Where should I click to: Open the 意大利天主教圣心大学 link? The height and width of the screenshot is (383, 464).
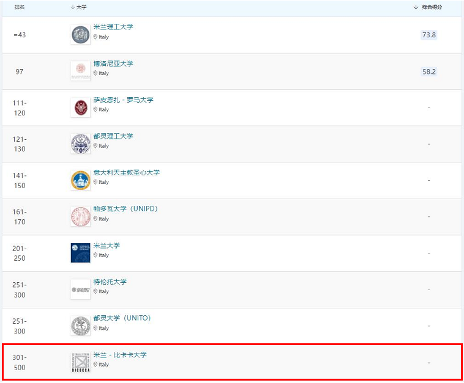(126, 172)
